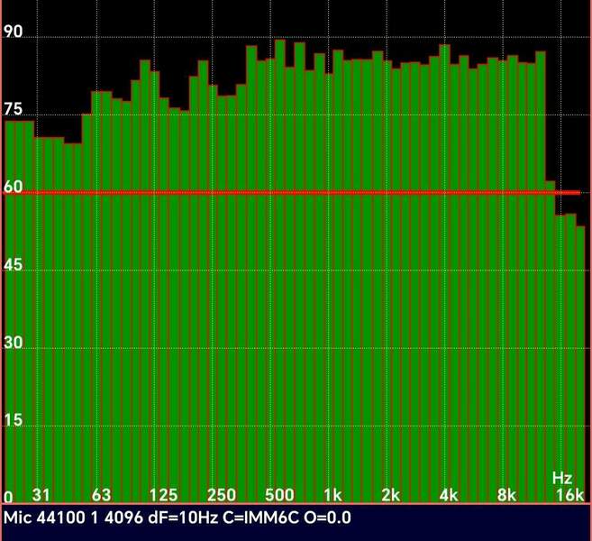Select the 125 Hz frequency label

163,495
